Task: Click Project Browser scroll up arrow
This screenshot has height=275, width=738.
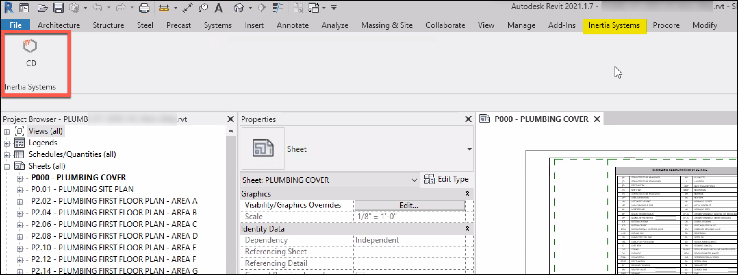Action: (x=231, y=131)
